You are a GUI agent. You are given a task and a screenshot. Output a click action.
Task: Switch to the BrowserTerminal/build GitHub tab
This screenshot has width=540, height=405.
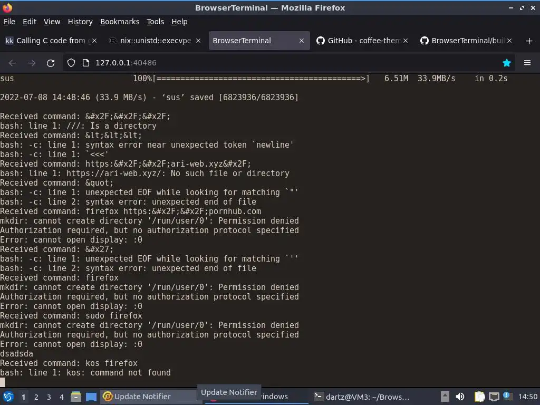pos(467,41)
